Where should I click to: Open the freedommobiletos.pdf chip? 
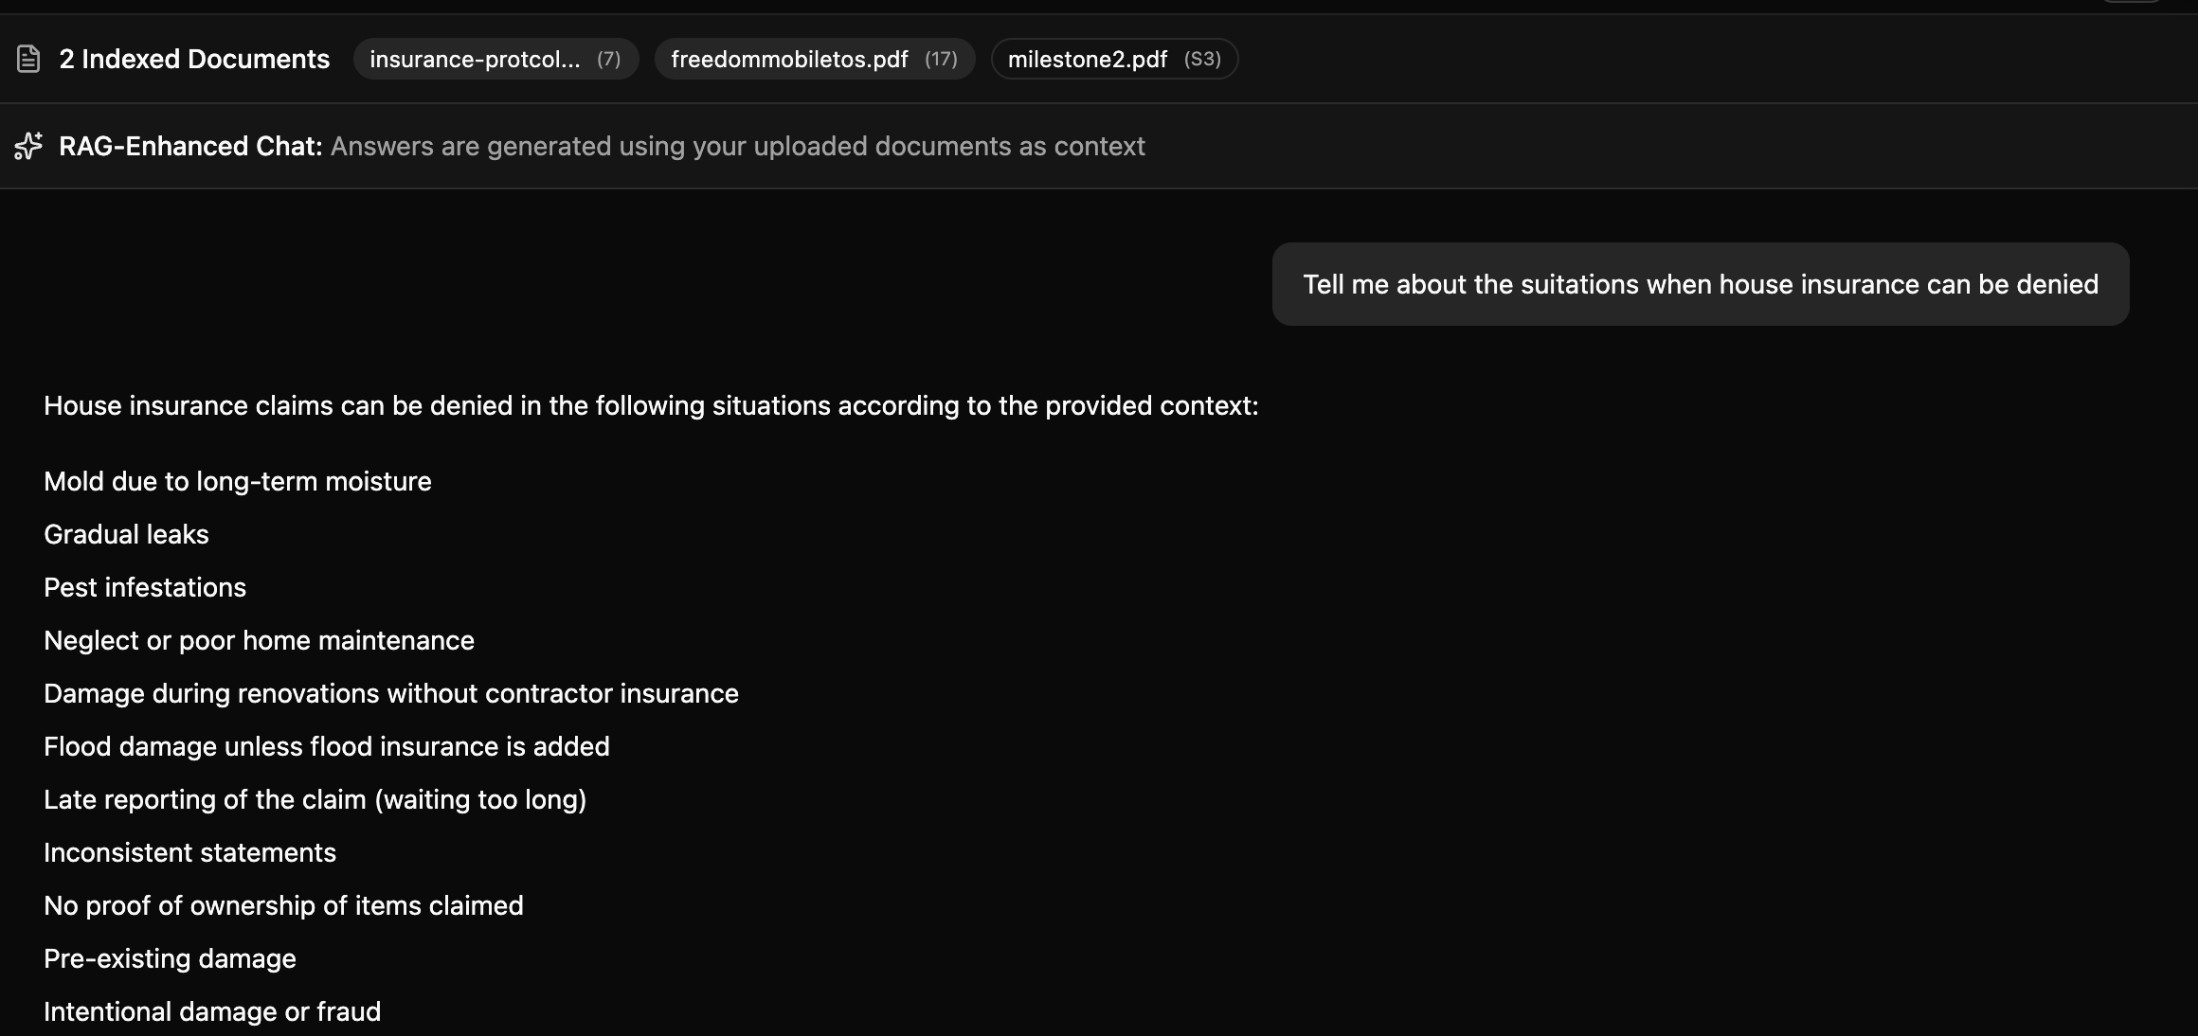tap(790, 59)
